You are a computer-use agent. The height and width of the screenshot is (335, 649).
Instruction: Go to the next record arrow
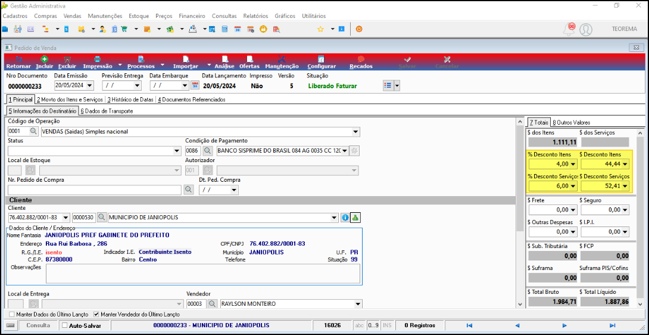pos(564,325)
